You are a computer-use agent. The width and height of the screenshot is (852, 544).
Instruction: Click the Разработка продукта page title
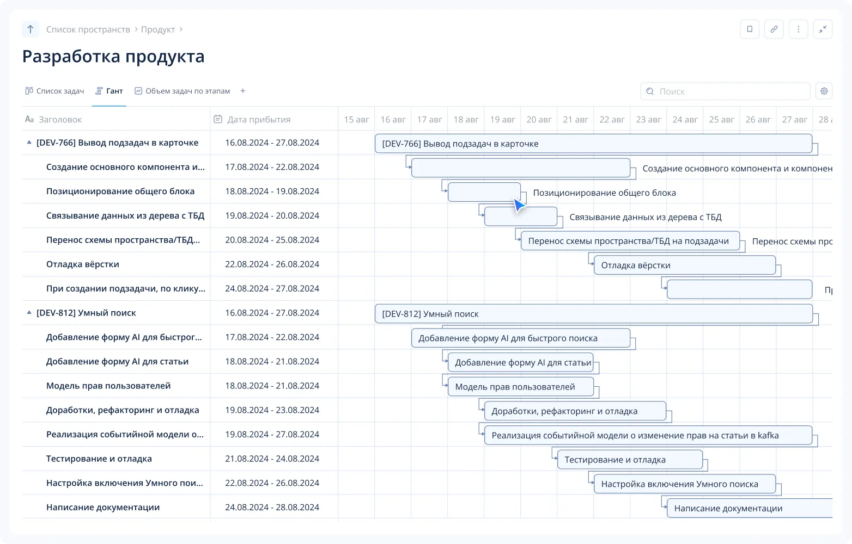[113, 57]
